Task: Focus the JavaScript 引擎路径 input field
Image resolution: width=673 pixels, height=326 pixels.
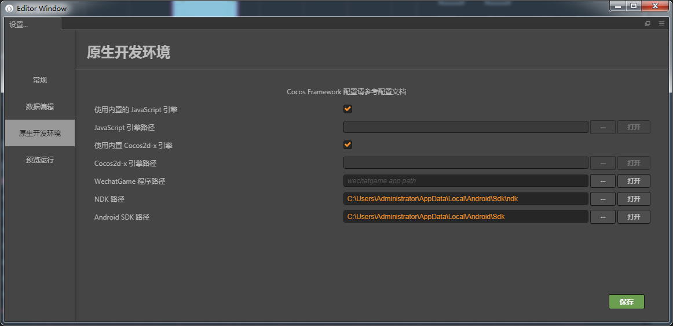Action: pos(466,127)
